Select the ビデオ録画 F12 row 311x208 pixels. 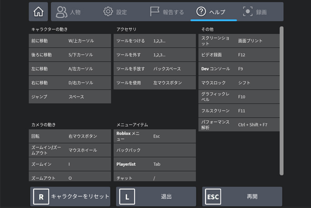tap(239, 55)
